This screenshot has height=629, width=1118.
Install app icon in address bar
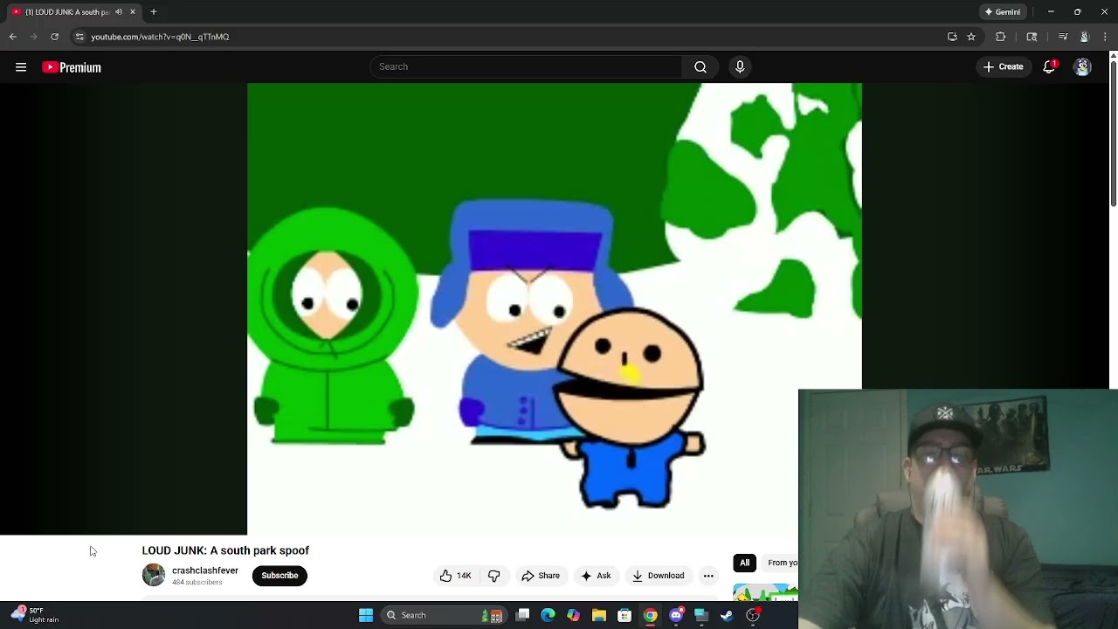(952, 37)
